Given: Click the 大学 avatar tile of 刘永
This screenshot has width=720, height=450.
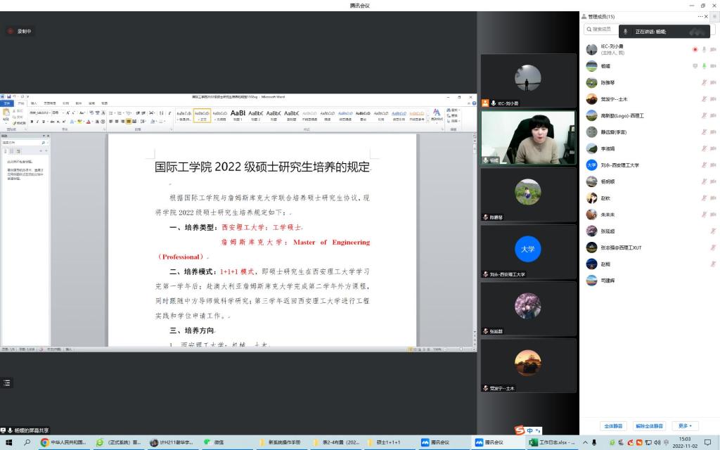Looking at the screenshot, I should pos(528,249).
